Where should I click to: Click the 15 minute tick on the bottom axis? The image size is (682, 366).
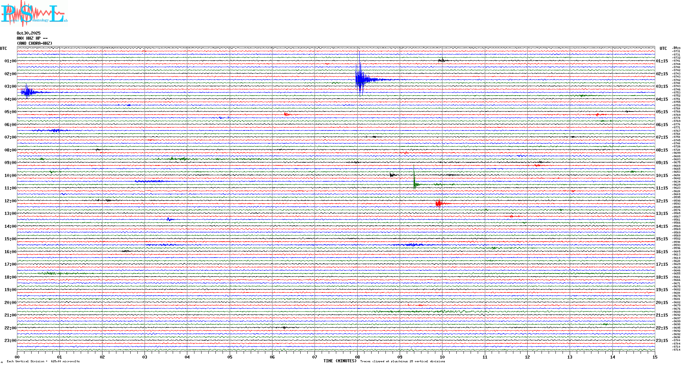coord(655,357)
